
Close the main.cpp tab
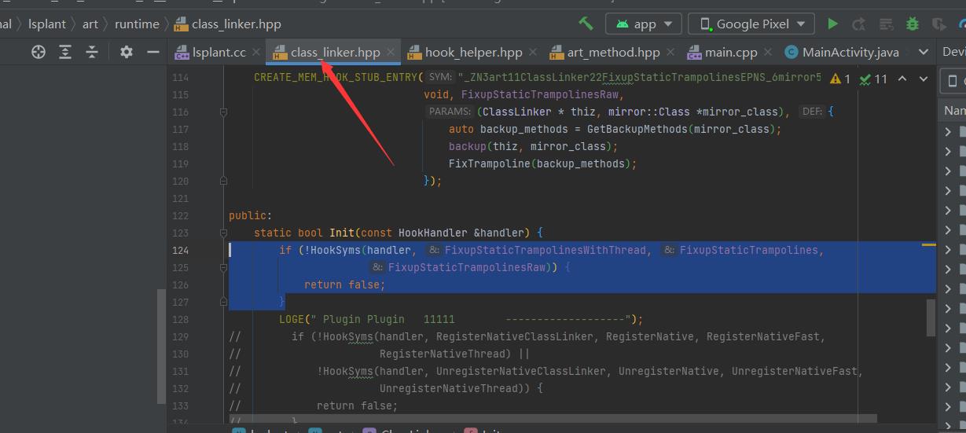coord(769,53)
